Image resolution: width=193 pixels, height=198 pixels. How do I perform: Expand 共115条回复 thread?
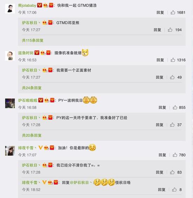click(33, 41)
